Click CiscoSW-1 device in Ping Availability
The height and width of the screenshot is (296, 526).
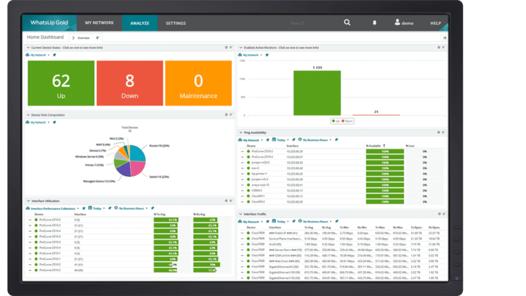click(x=258, y=196)
